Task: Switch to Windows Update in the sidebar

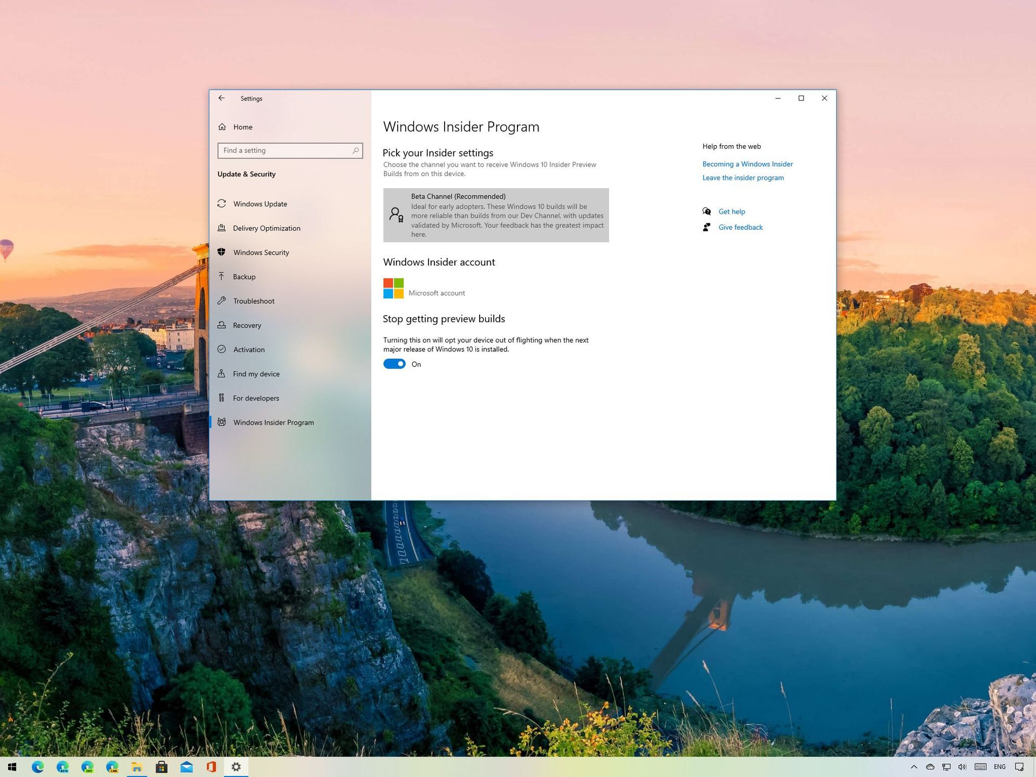Action: [222, 203]
